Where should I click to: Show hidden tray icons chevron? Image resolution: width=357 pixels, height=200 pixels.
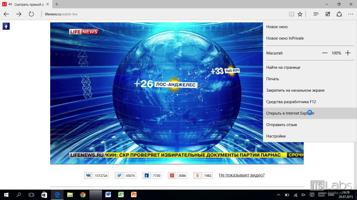(x=279, y=195)
